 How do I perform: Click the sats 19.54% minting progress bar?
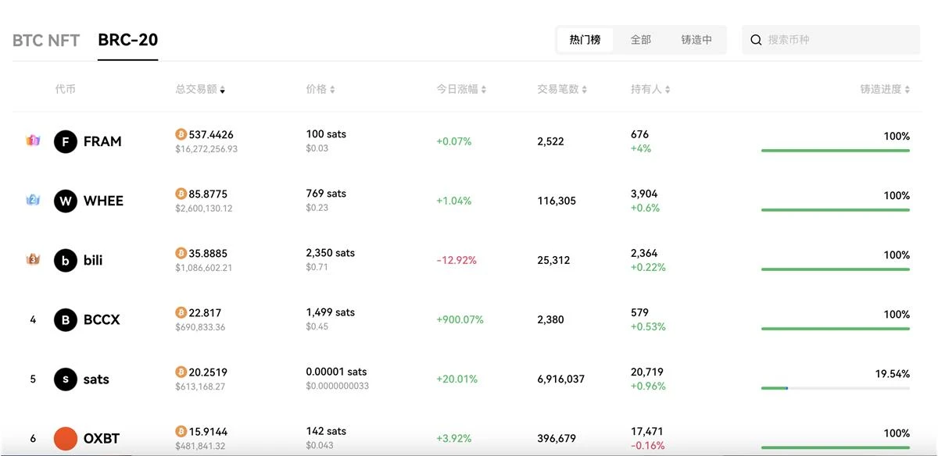[x=835, y=388]
